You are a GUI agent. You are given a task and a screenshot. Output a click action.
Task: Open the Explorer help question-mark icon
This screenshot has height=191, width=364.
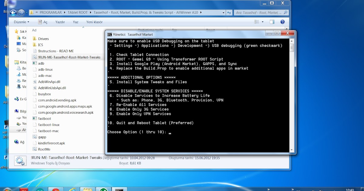282,22
